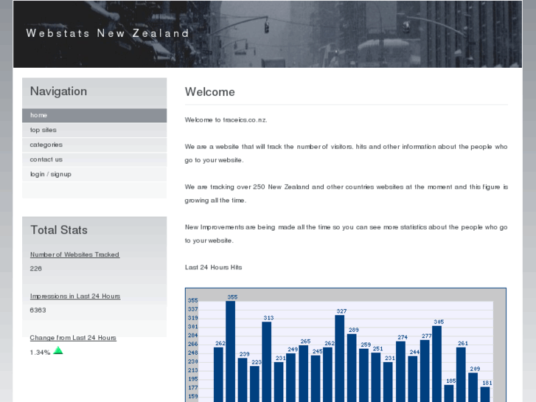Click the chart bar labeled 251
Viewport: 536px width, 402px height.
[376, 377]
